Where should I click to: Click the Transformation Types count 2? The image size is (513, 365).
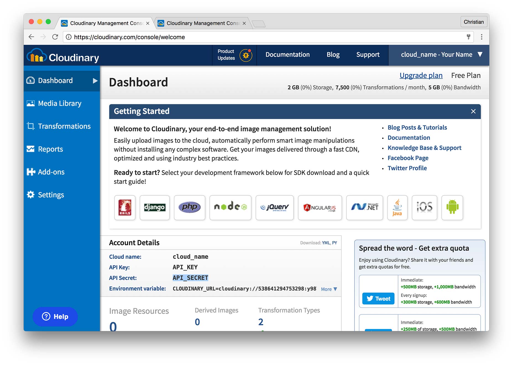(x=261, y=322)
